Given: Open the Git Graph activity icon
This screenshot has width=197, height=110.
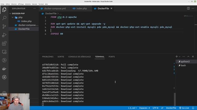Looking at the screenshot, I should pos(4,61).
